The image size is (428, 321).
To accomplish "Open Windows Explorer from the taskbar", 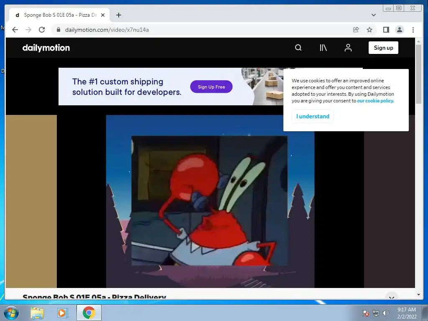I will pos(37,313).
